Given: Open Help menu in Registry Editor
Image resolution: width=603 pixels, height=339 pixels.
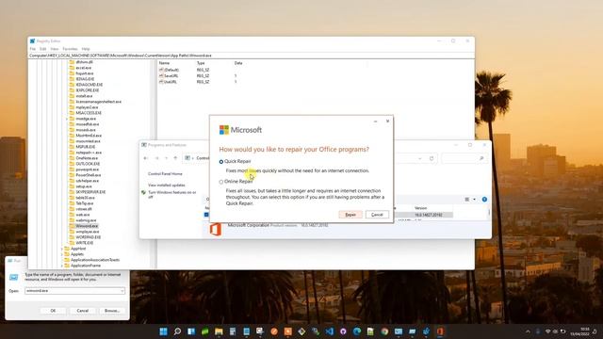Looking at the screenshot, I should tap(86, 49).
